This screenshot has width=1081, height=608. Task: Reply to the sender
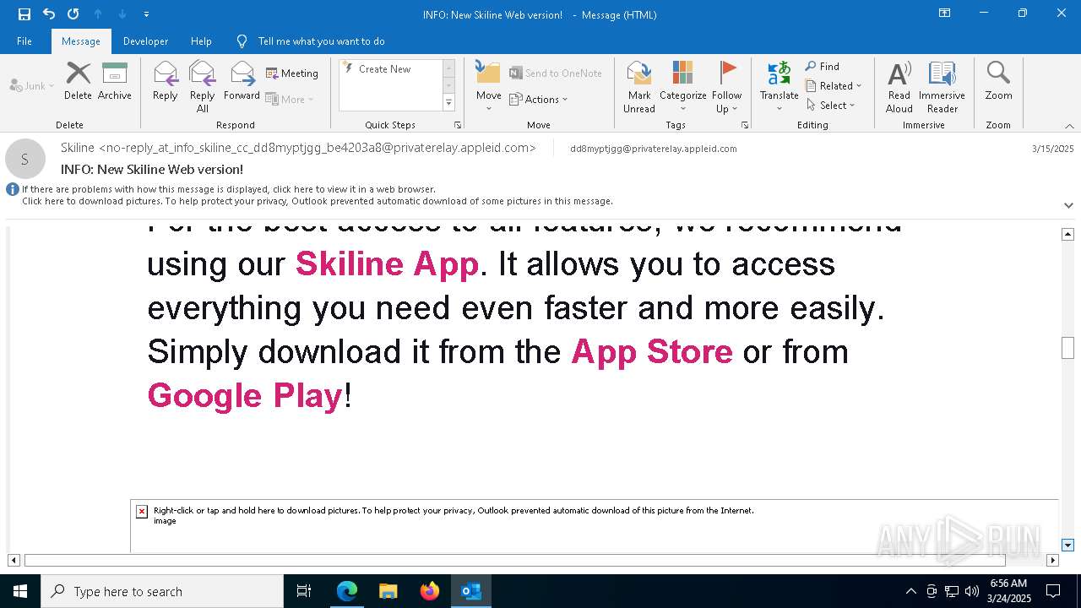166,81
